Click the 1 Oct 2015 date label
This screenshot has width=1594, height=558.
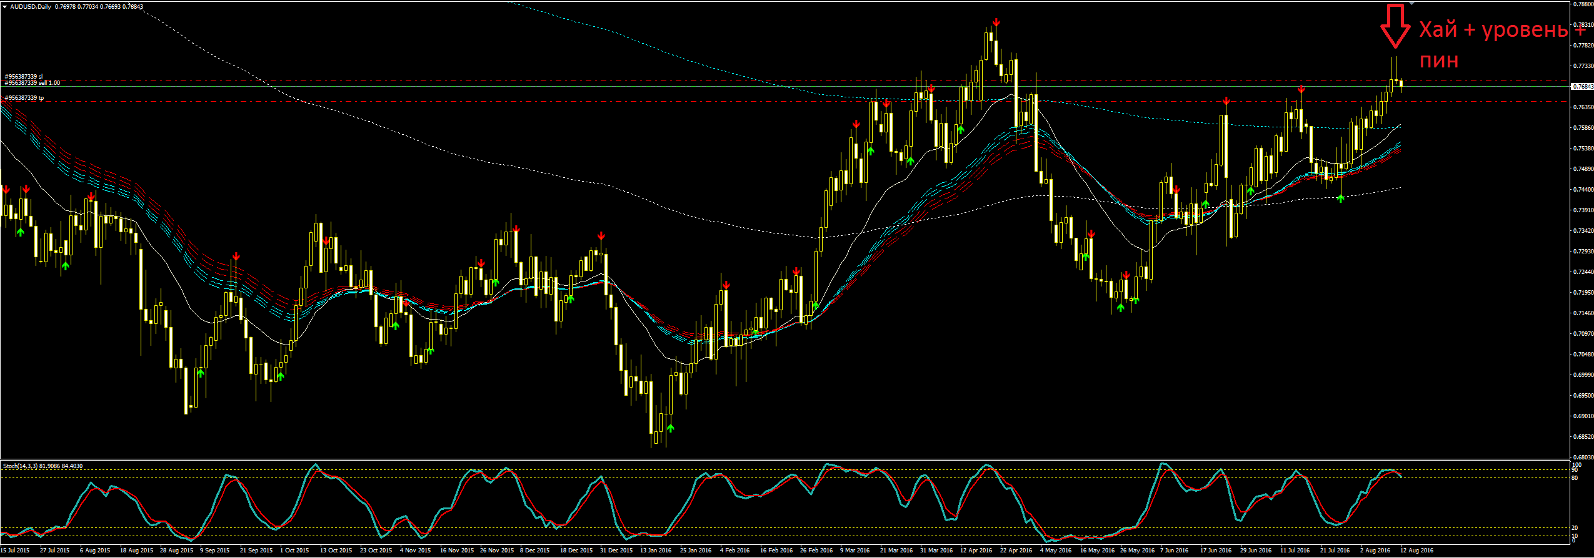[x=294, y=551]
